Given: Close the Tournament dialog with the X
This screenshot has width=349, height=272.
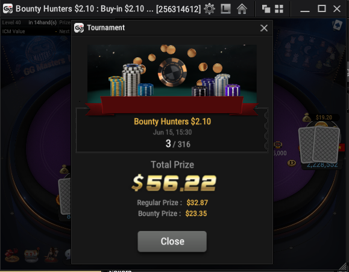Looking at the screenshot, I should 264,28.
